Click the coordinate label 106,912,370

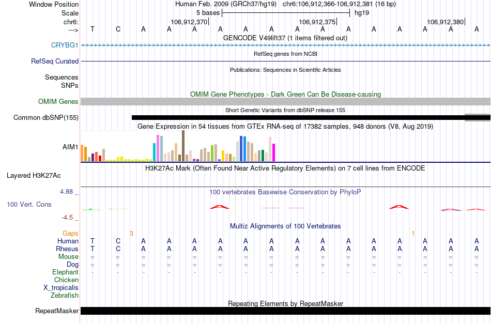[x=189, y=22]
